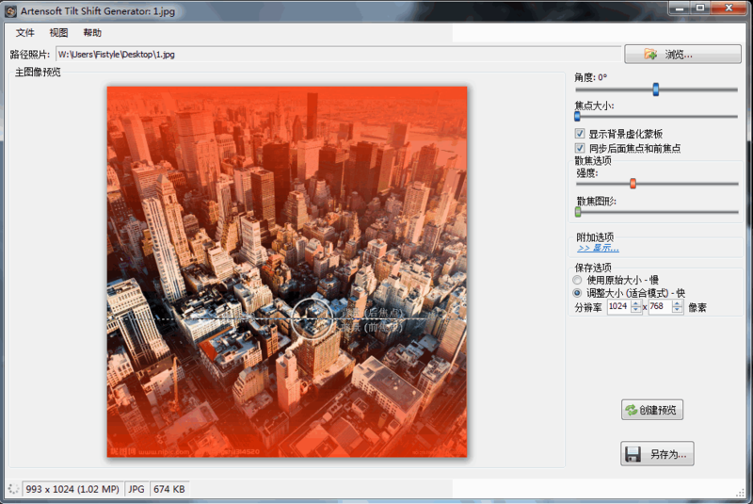Click the JPG format status entry

136,489
